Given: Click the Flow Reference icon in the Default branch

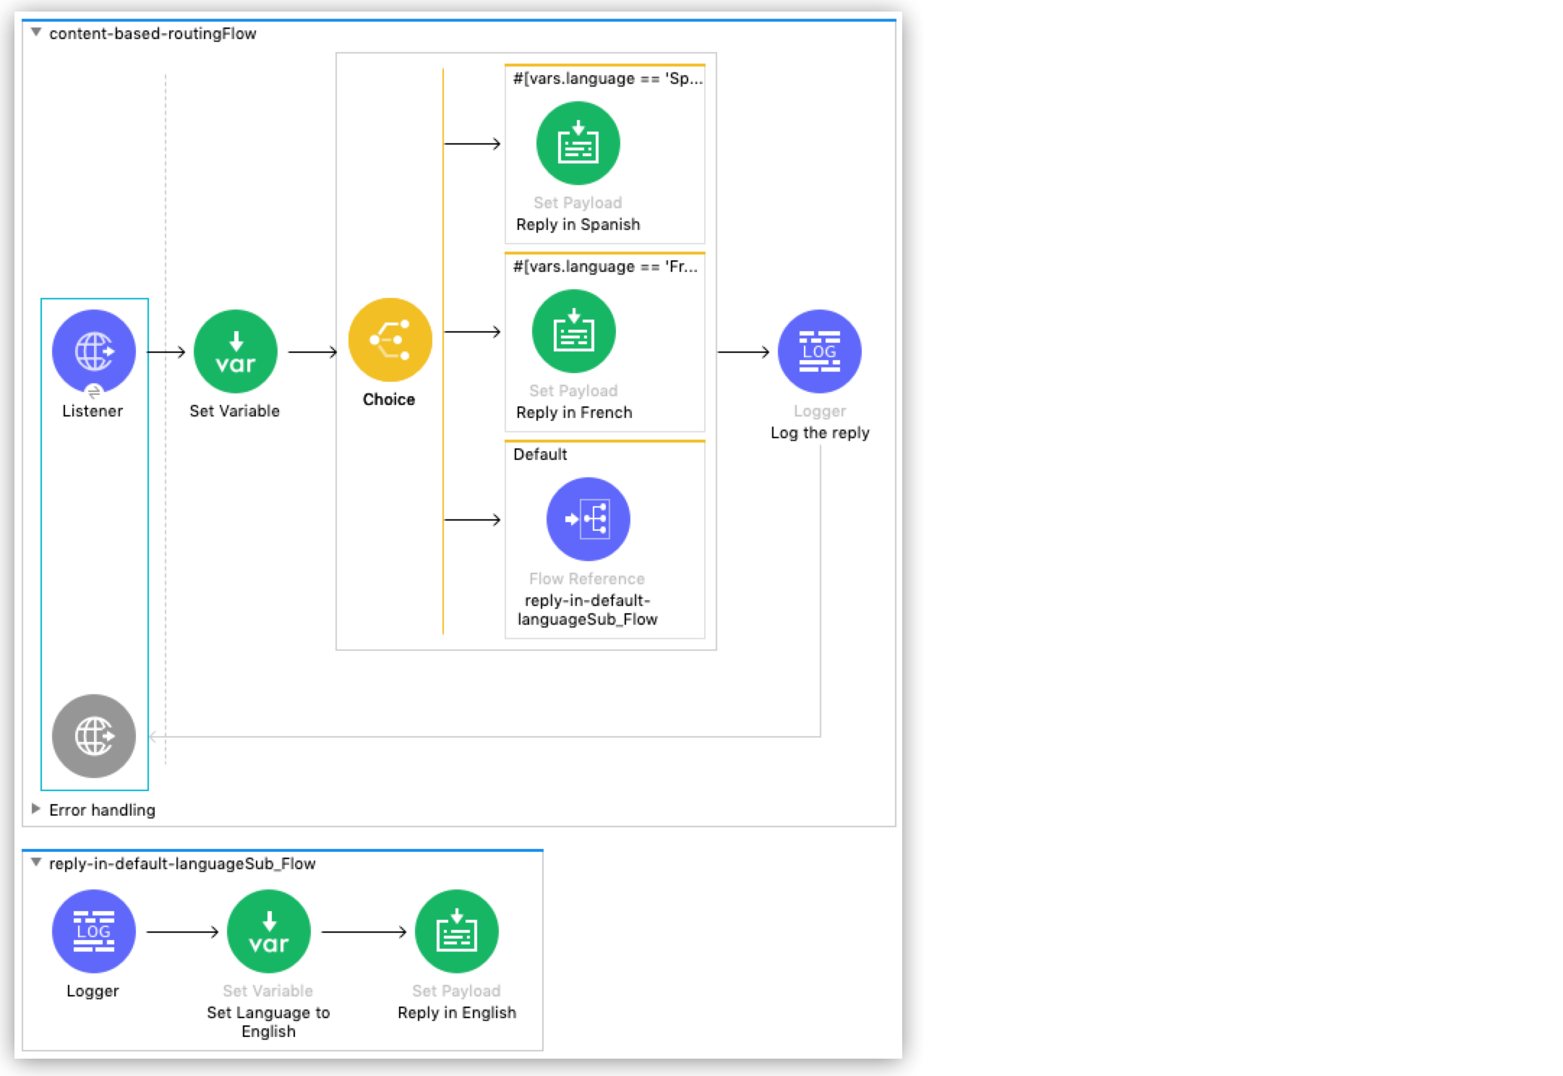Looking at the screenshot, I should [x=587, y=518].
